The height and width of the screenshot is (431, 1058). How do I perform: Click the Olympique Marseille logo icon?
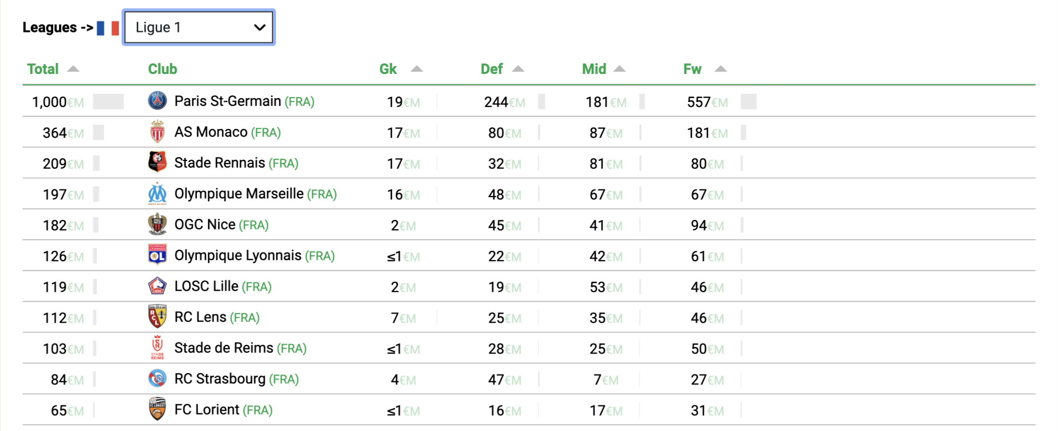pos(157,194)
